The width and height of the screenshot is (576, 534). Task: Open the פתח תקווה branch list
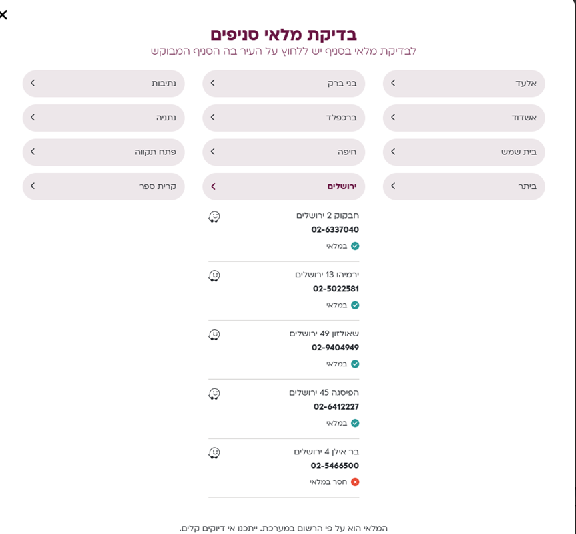(103, 152)
